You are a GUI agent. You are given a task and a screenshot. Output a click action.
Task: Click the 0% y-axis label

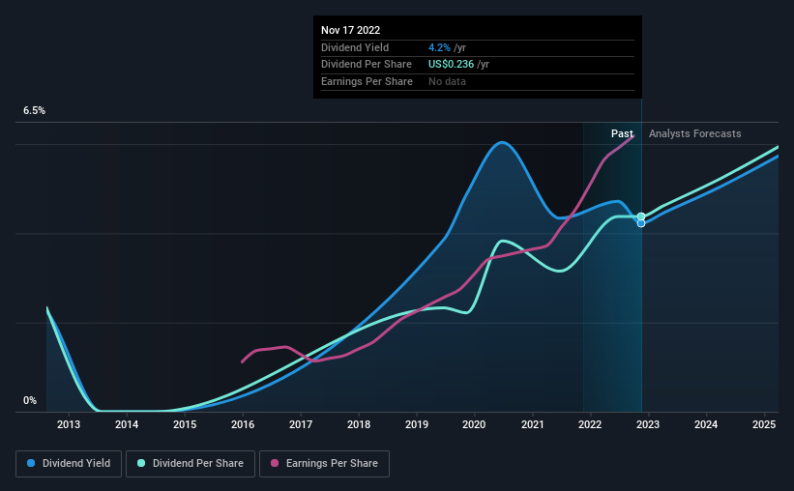pos(30,400)
